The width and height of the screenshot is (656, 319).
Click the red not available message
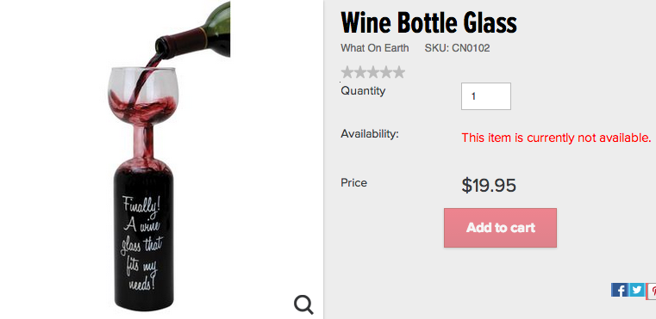tap(556, 138)
